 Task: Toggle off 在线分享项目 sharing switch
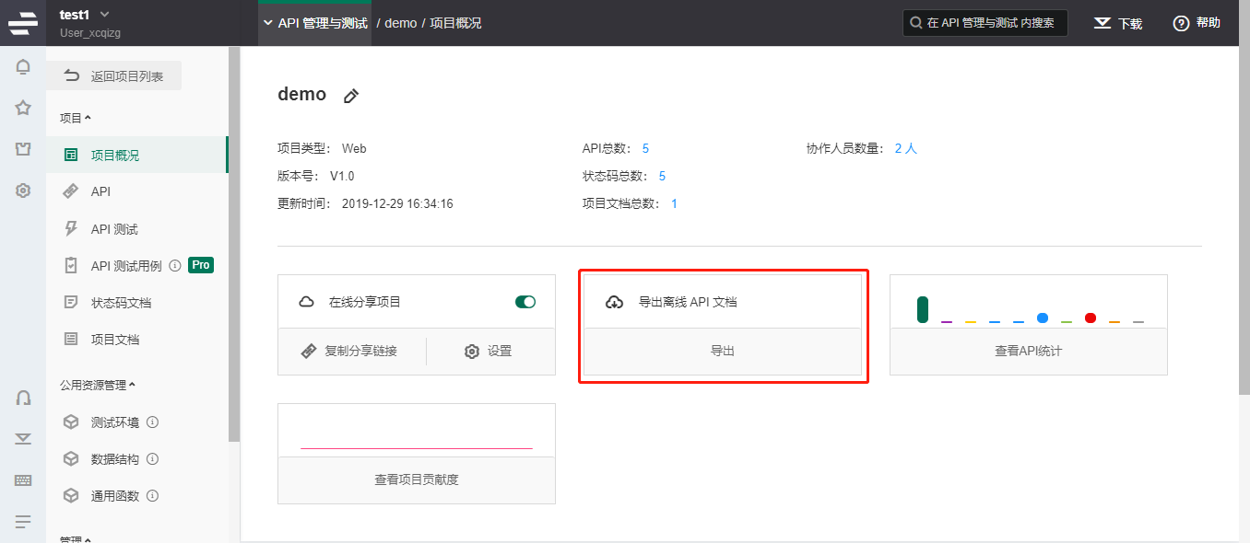(525, 301)
